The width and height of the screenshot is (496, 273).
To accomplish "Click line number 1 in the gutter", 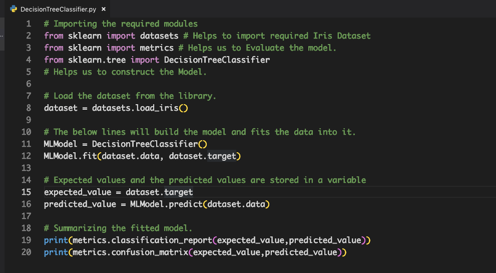I will tap(29, 24).
